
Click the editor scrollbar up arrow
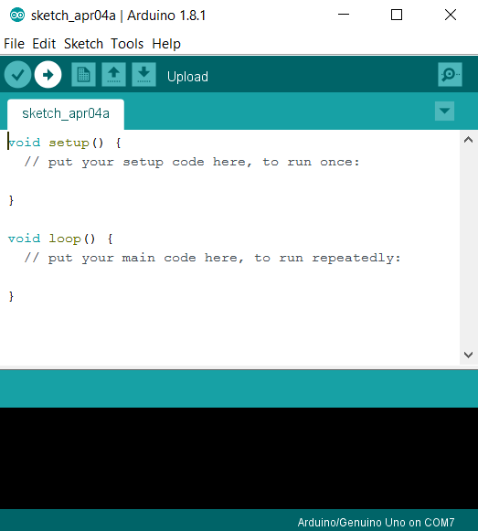468,140
